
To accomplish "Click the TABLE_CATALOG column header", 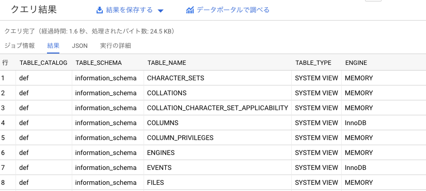I will [x=43, y=63].
